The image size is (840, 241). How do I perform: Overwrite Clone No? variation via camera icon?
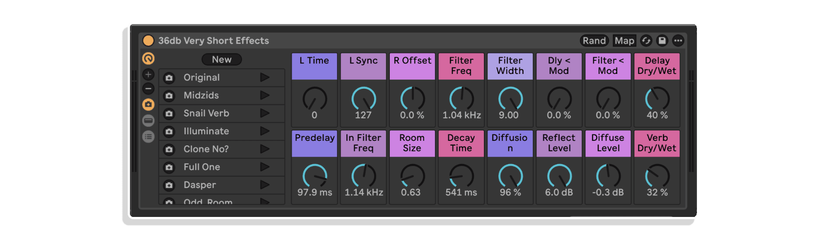tap(169, 150)
